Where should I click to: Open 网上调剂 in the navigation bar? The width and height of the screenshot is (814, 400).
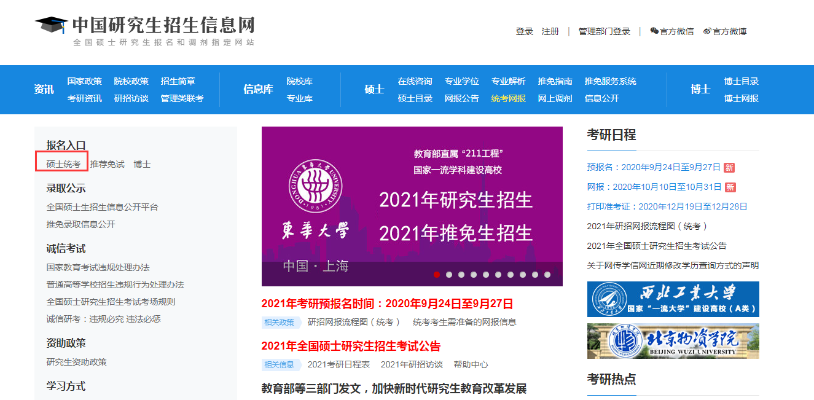[x=555, y=98]
